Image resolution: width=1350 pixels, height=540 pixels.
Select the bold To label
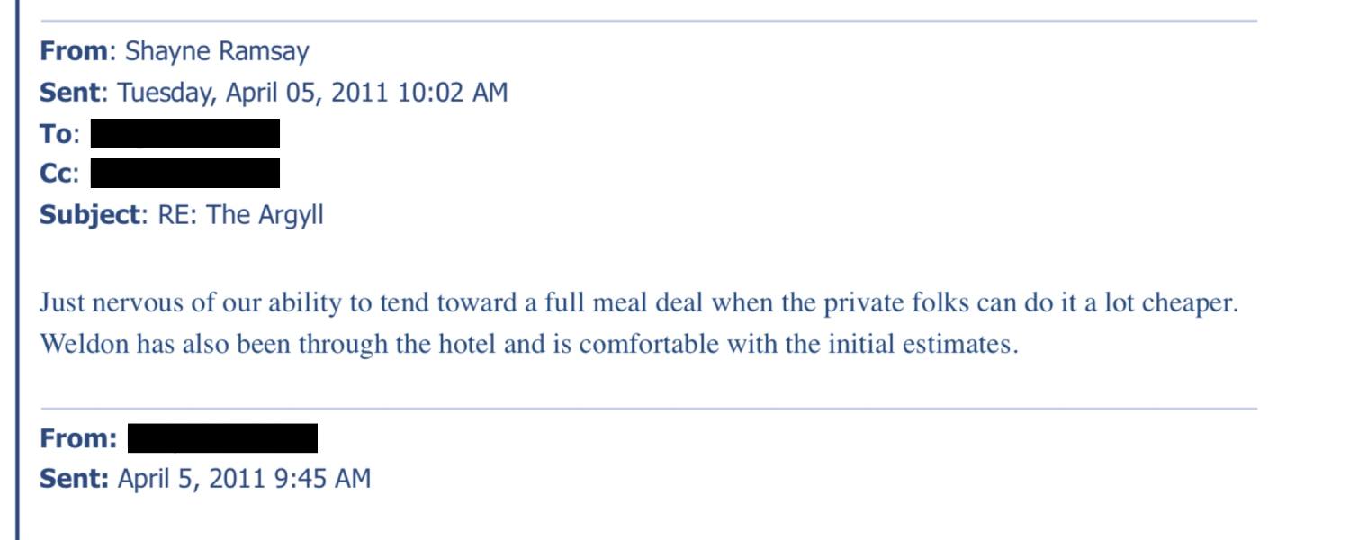pos(56,134)
